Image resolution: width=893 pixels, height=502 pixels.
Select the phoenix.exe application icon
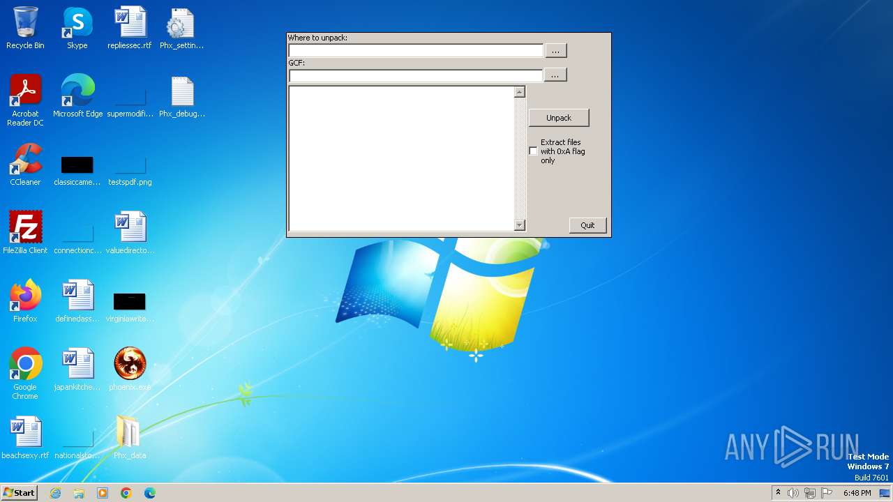click(x=130, y=370)
